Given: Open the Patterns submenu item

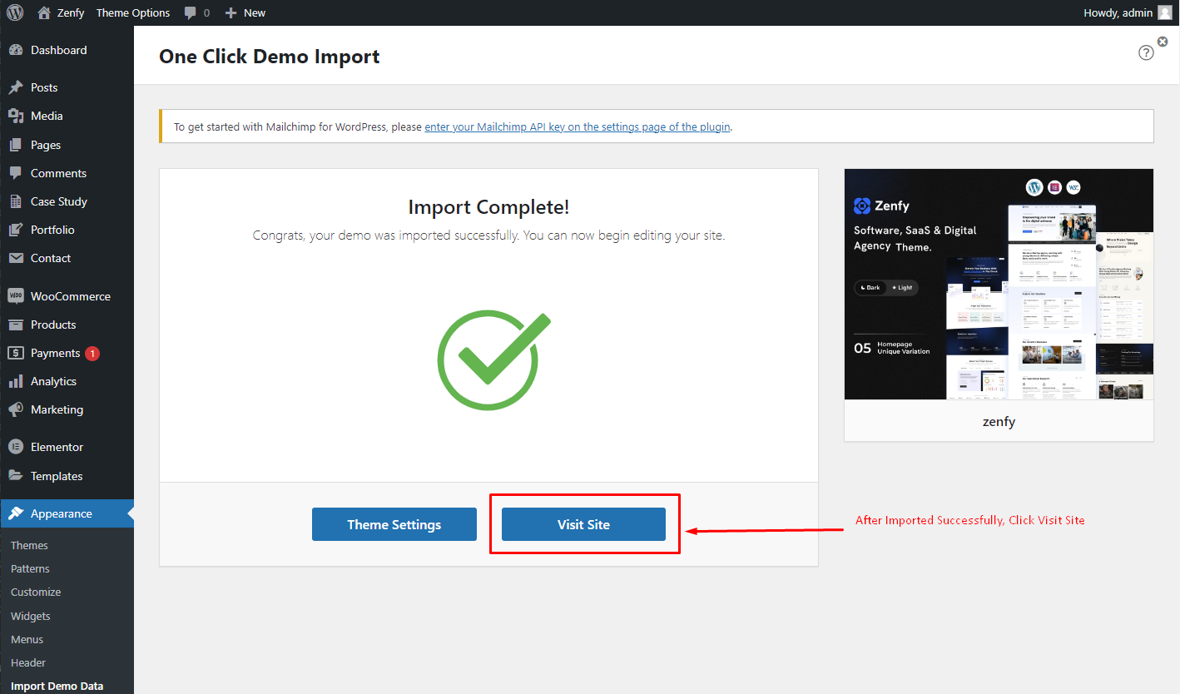Looking at the screenshot, I should [x=30, y=568].
